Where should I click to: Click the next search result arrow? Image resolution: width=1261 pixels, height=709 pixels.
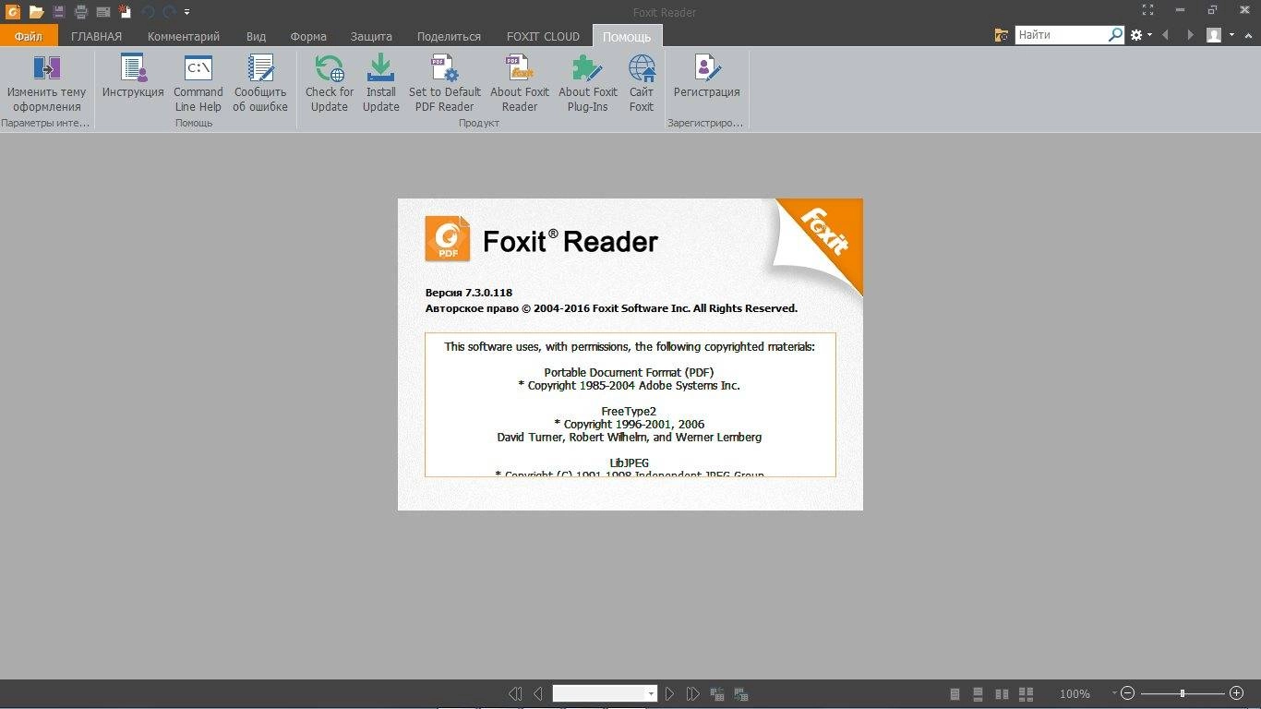pyautogui.click(x=1189, y=35)
